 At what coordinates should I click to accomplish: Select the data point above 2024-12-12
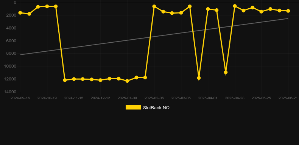(x=101, y=80)
